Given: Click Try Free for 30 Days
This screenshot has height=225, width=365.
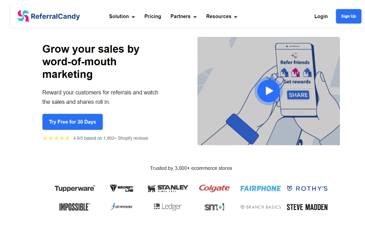Looking at the screenshot, I should point(73,122).
